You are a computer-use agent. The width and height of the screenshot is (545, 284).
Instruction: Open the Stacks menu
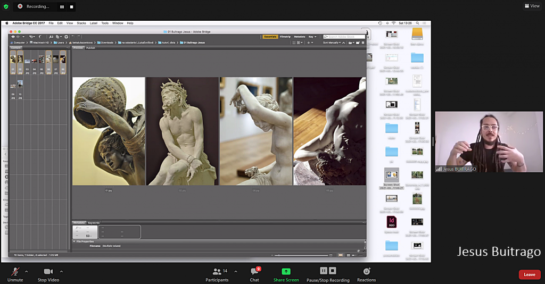click(x=81, y=23)
